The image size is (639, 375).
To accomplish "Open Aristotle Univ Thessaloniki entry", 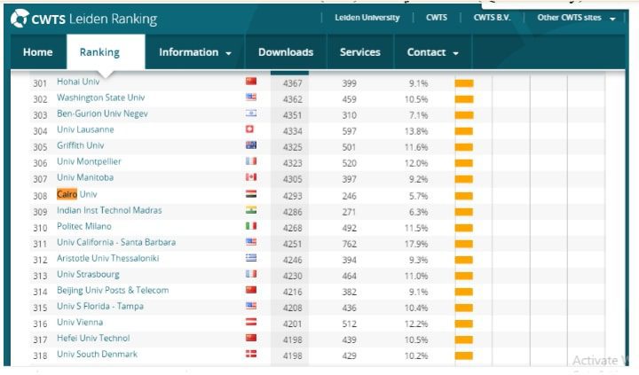I will pyautogui.click(x=108, y=258).
